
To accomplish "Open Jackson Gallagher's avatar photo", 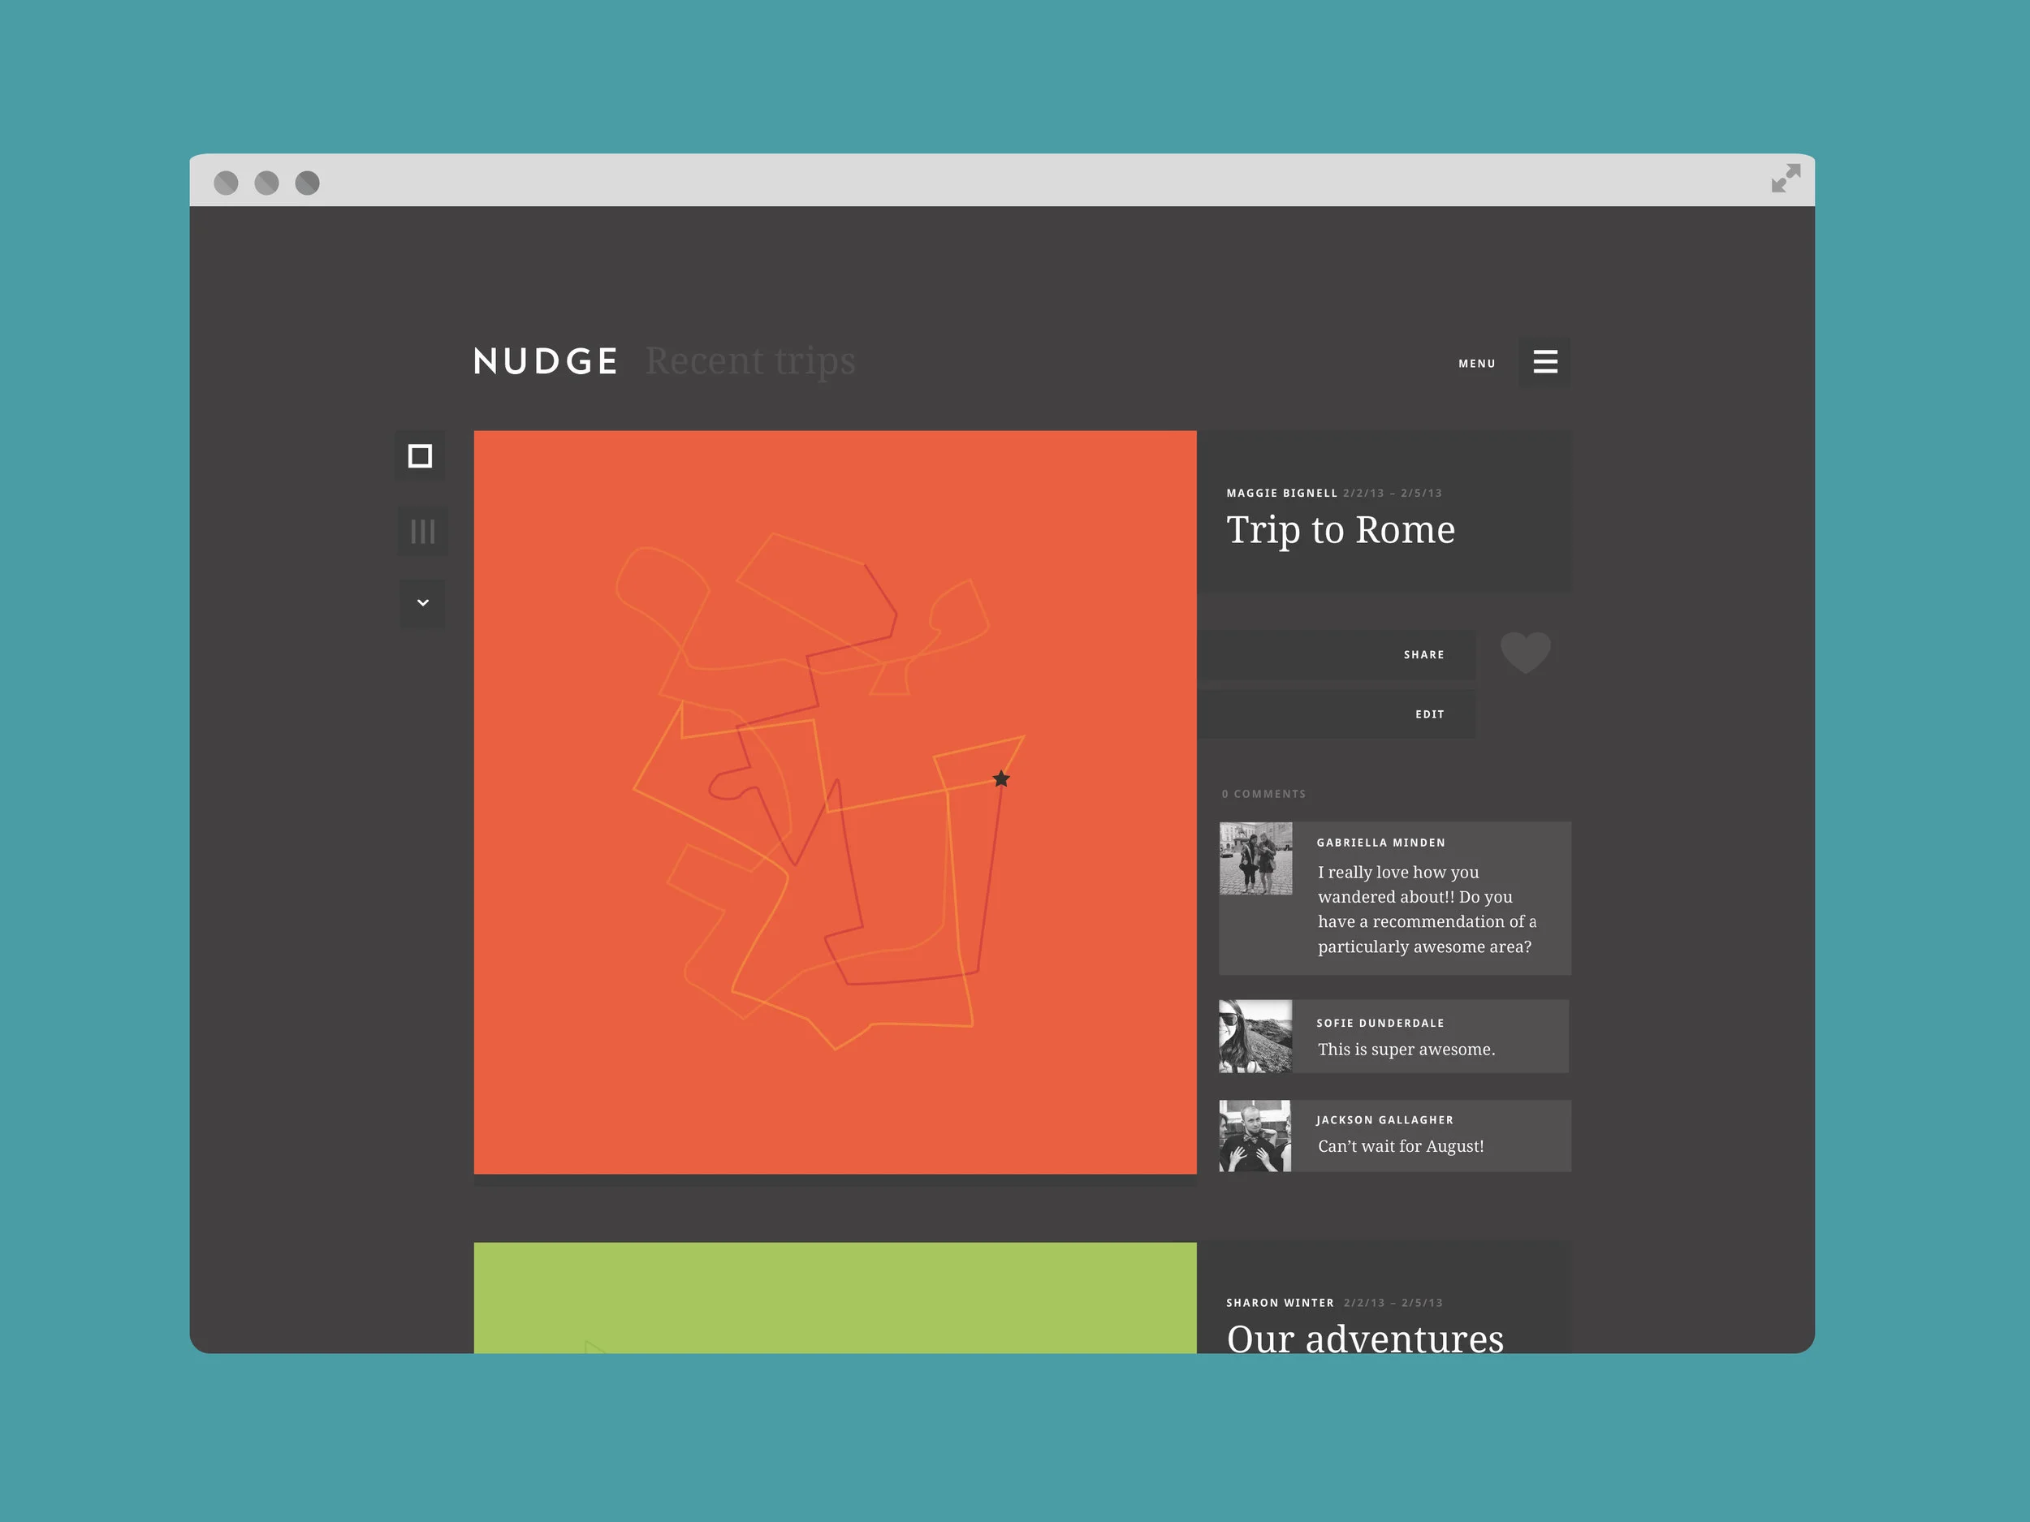I will coord(1255,1136).
